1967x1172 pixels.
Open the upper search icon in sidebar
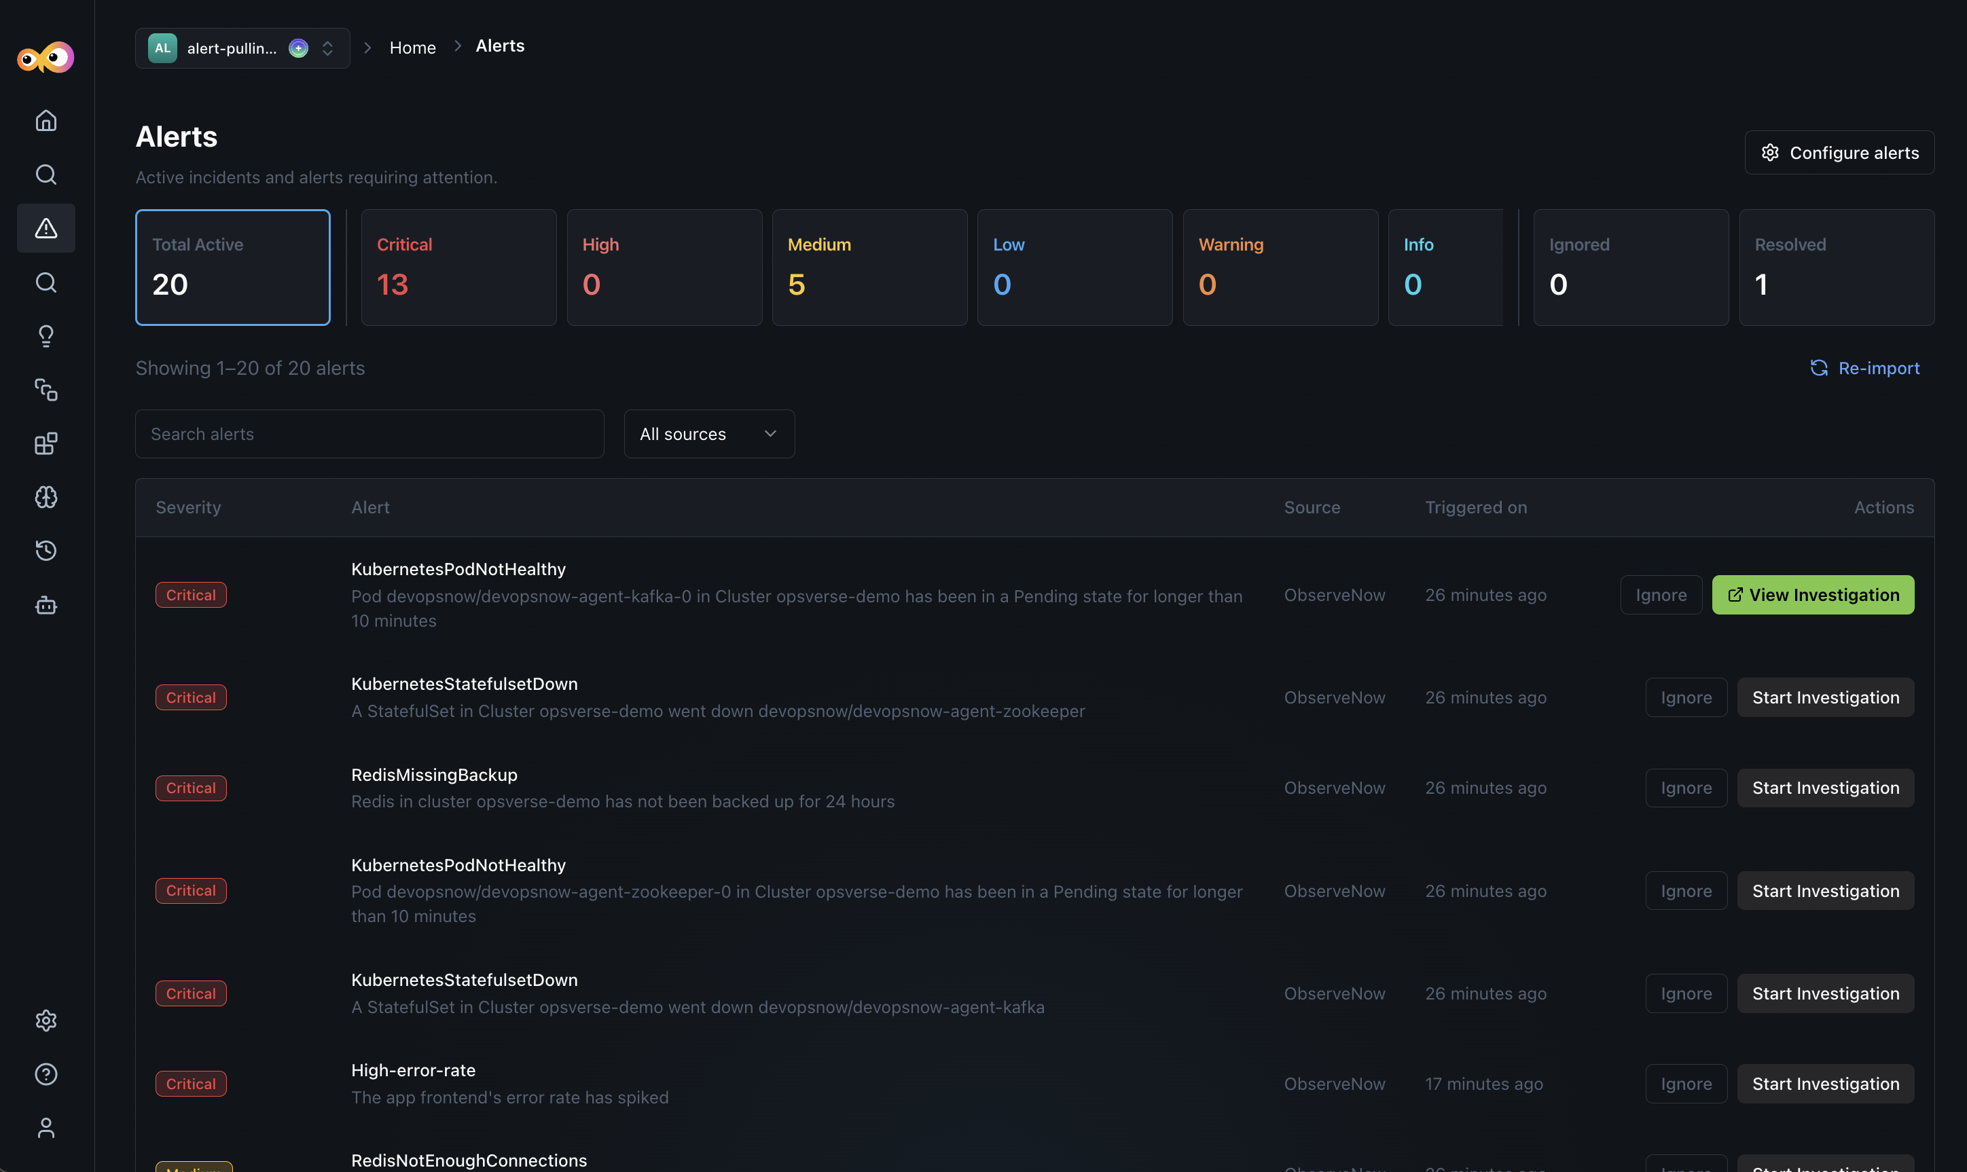pyautogui.click(x=46, y=175)
